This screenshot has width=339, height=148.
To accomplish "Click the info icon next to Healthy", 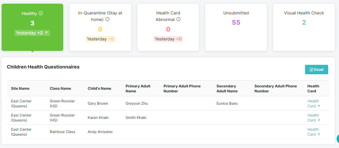I will click(41, 13).
